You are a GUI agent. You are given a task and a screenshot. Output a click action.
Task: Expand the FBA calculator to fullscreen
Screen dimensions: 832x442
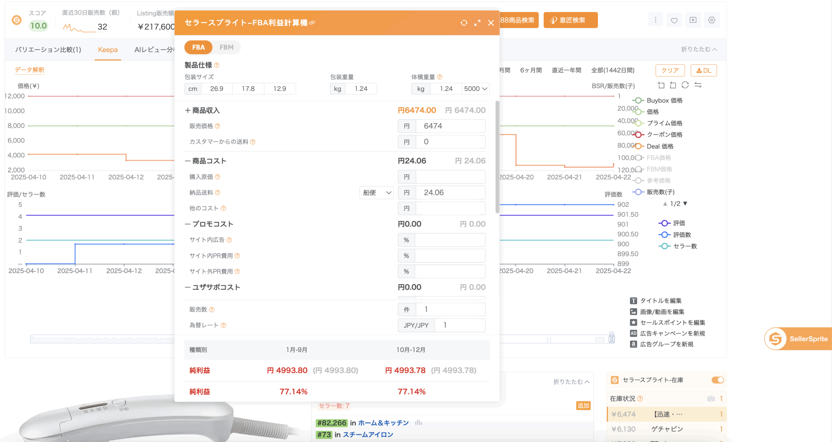(x=477, y=23)
